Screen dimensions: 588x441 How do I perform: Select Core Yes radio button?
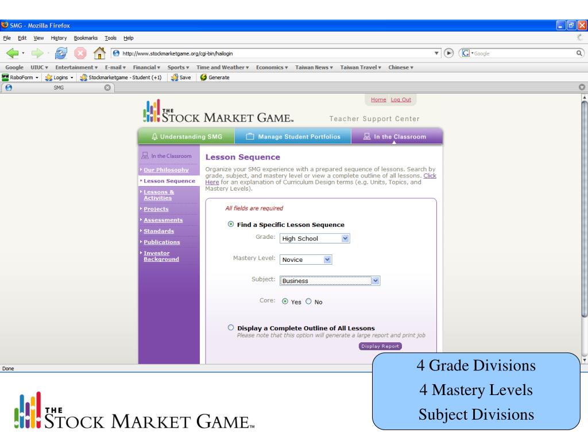[x=285, y=301]
